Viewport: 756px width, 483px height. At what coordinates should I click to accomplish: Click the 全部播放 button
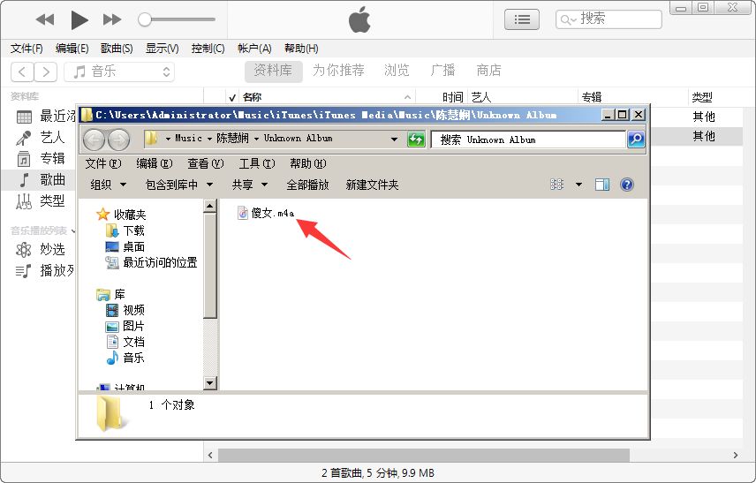pos(307,185)
